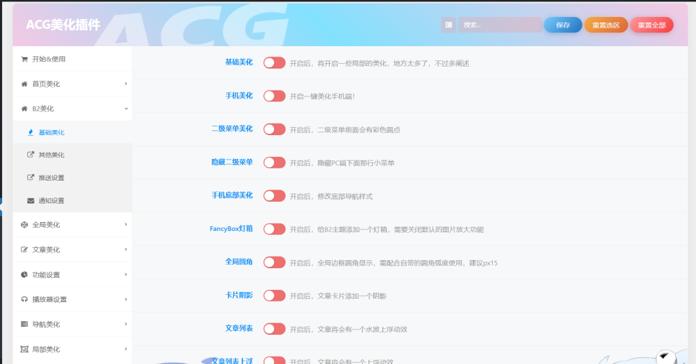Viewport: 696px width, 364px height.
Task: Expand the 局部美化 chevron
Action: click(126, 349)
